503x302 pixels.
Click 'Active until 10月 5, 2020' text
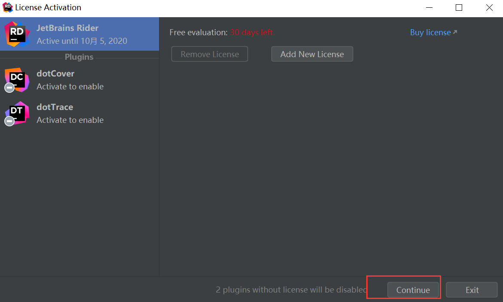(x=82, y=41)
